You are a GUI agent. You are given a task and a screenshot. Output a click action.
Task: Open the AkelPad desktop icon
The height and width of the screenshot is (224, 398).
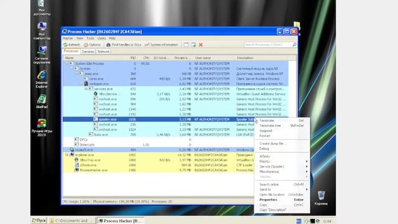point(42,101)
